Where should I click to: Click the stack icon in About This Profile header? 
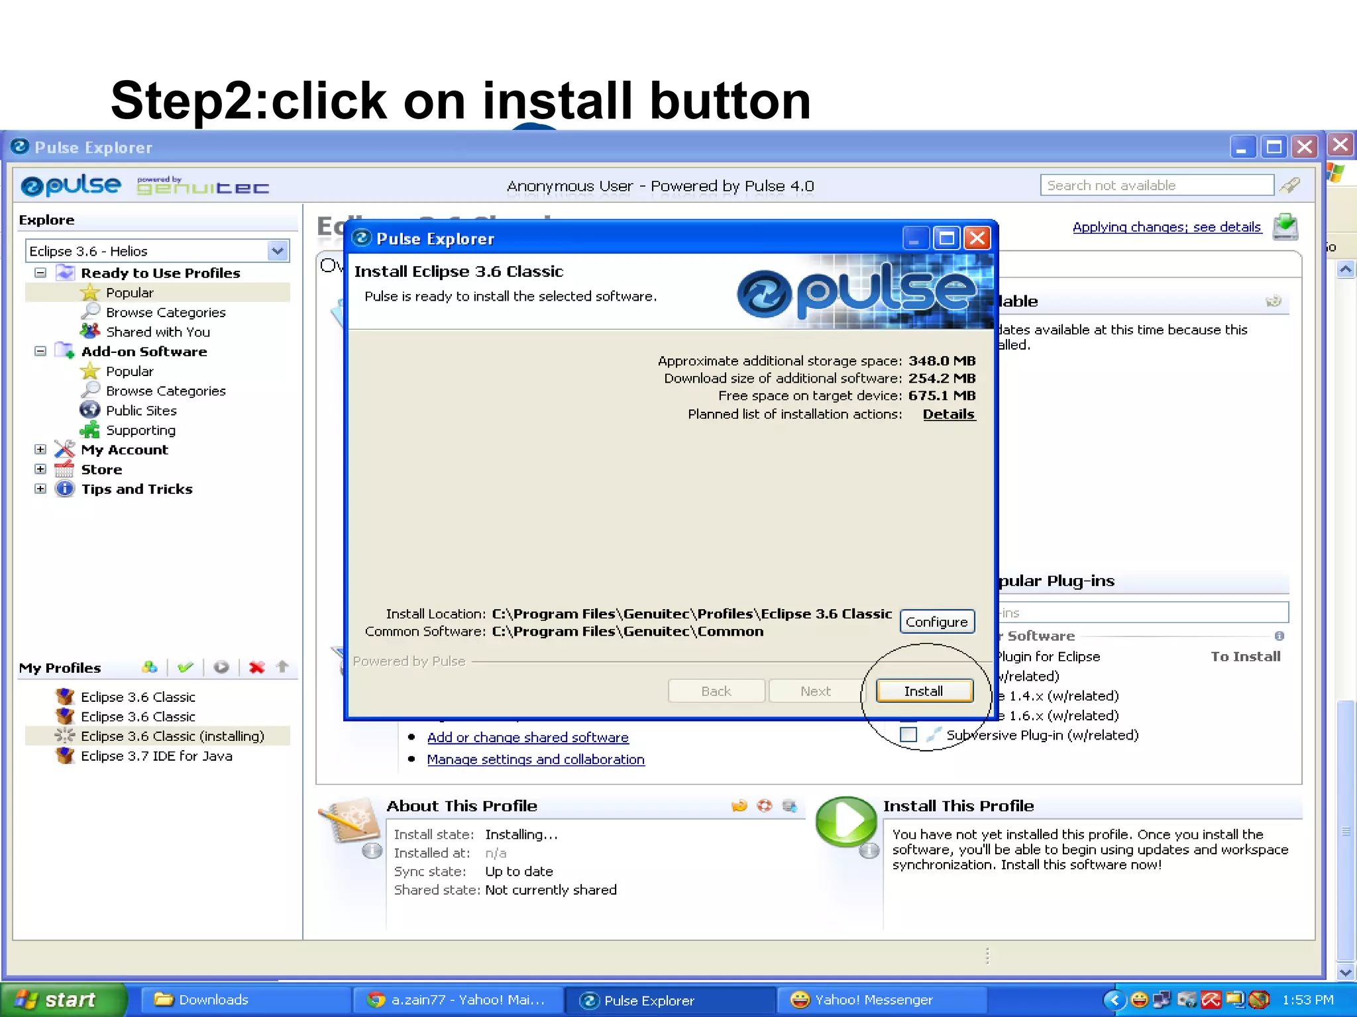[x=789, y=806]
